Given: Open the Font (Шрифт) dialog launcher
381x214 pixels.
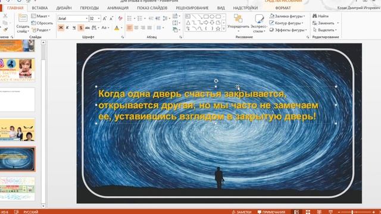Looking at the screenshot, I should point(123,37).
